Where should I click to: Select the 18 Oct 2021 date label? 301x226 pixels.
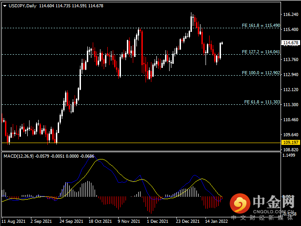click(x=100, y=221)
